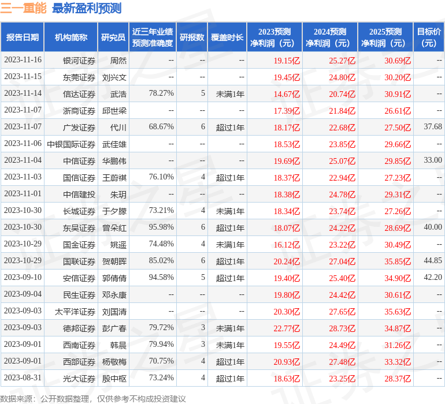Click the 28.37亿 forecast value
445x404 pixels.
pos(398,378)
